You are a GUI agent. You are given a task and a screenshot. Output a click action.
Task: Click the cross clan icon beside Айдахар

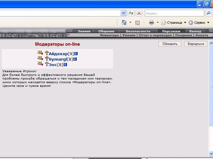47,53
